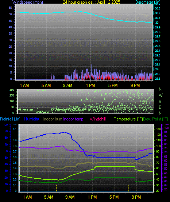
Task: Click the 55 mph tick on windspeed axis
Action: point(10,8)
